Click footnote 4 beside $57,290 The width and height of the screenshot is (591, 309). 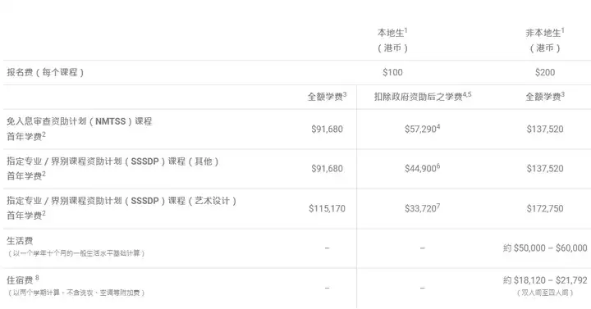click(x=438, y=127)
